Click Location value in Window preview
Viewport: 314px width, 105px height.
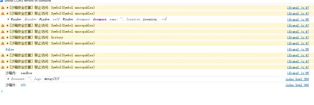click(x=150, y=19)
